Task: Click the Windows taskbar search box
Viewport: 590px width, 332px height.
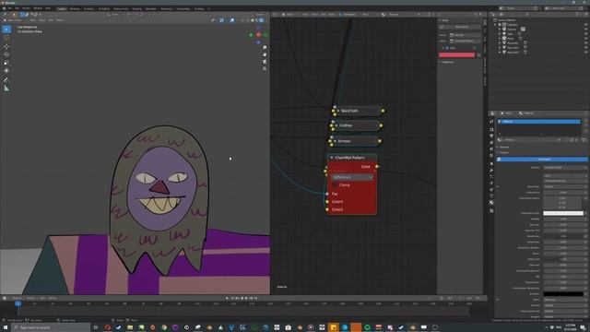Action: 51,327
